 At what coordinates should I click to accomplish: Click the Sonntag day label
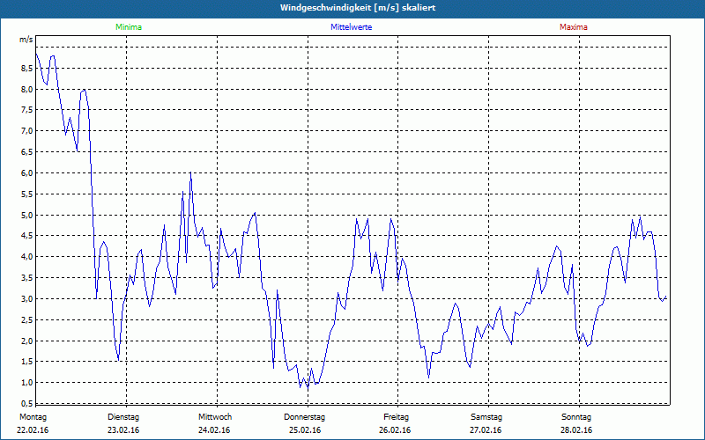(x=576, y=417)
